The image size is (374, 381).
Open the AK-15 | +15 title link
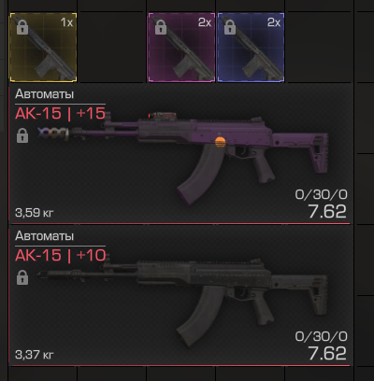coord(60,113)
